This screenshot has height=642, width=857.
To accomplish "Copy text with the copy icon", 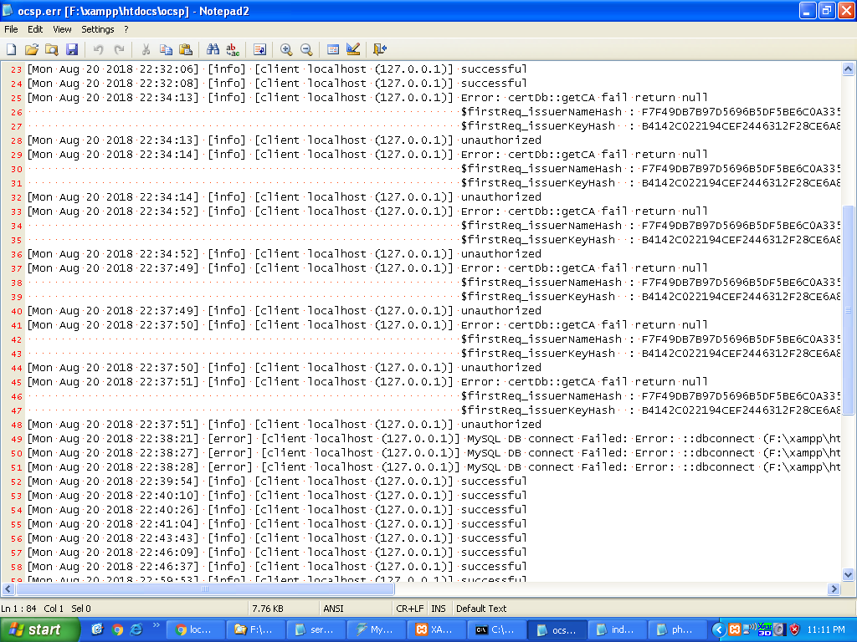I will (x=166, y=49).
